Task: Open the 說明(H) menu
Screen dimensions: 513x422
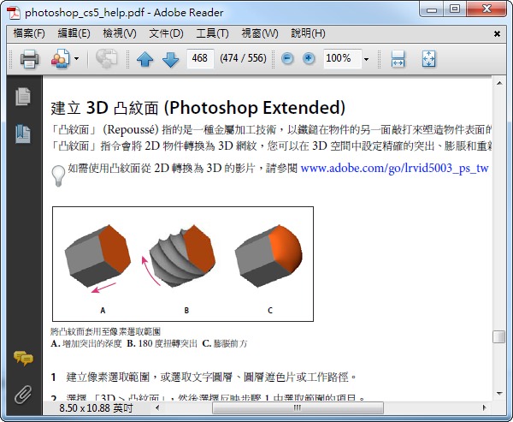Action: (308, 33)
